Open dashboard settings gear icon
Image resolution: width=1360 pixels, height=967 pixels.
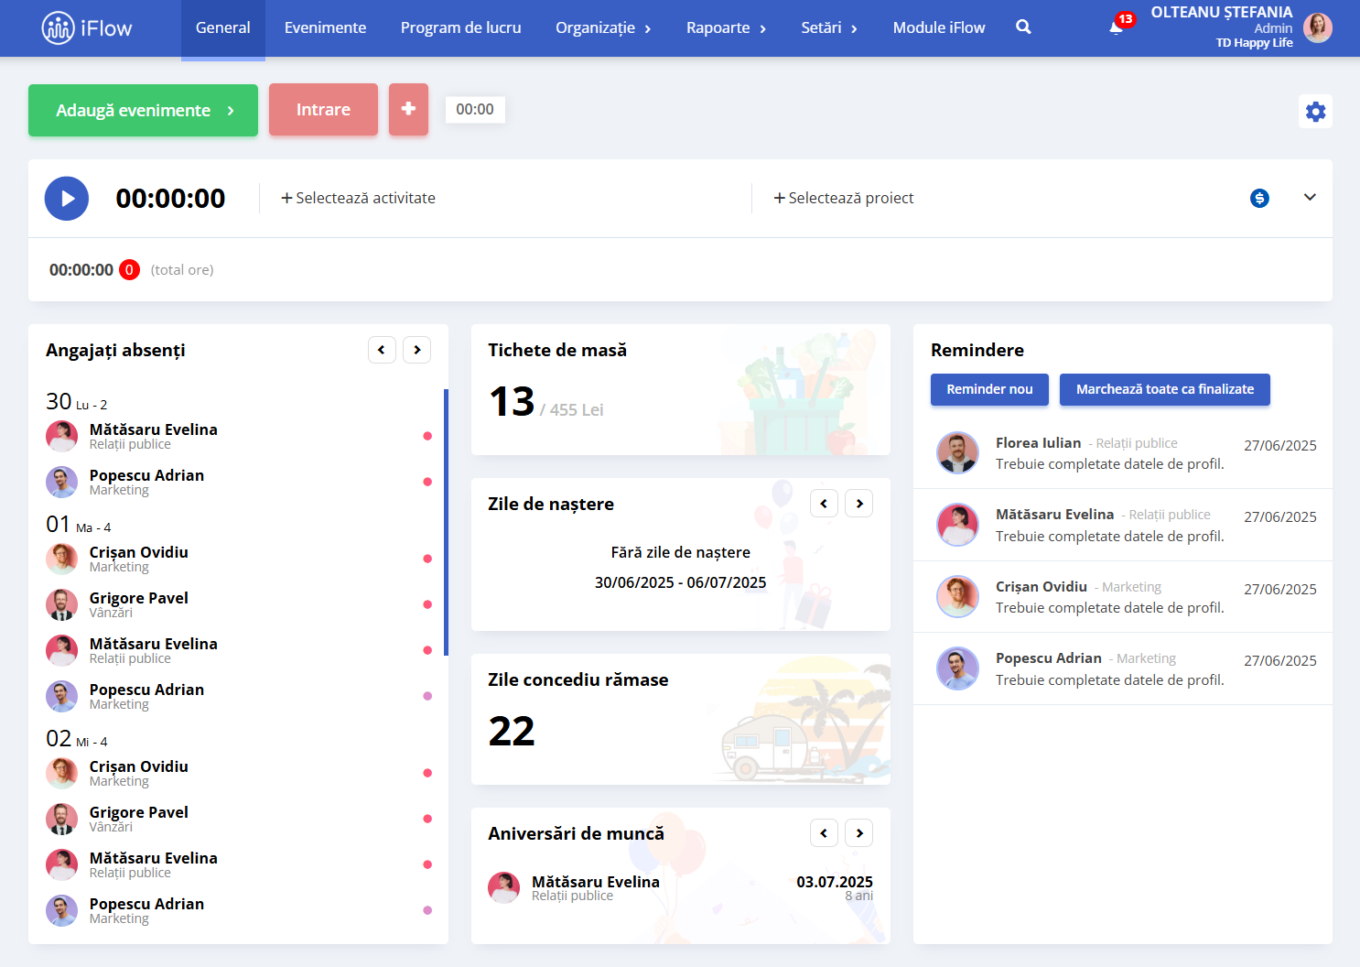(1315, 112)
